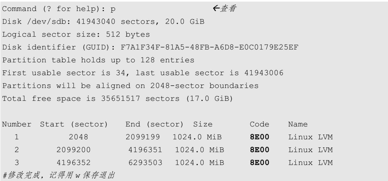Click the typed 'p' command character
The height and width of the screenshot is (181, 388).
113,9
